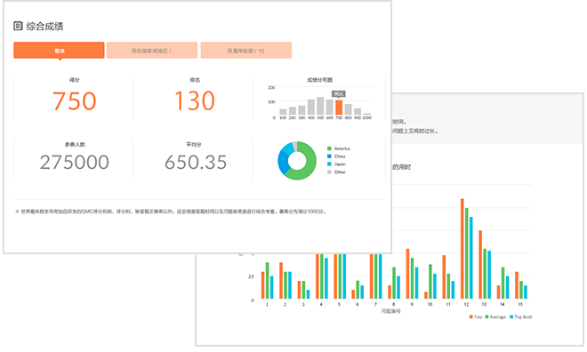Click the tall orange bar for question 12
Viewport: 587px width, 352px height.
(462, 249)
